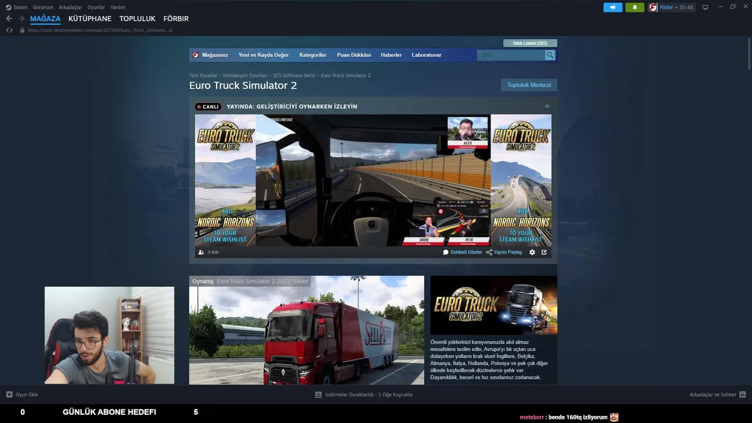Pop out the broadcast in new window
This screenshot has height=423, width=752.
(544, 252)
